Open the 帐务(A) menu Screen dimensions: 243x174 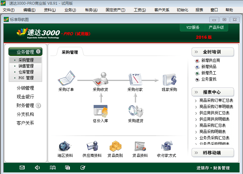pos(91,10)
